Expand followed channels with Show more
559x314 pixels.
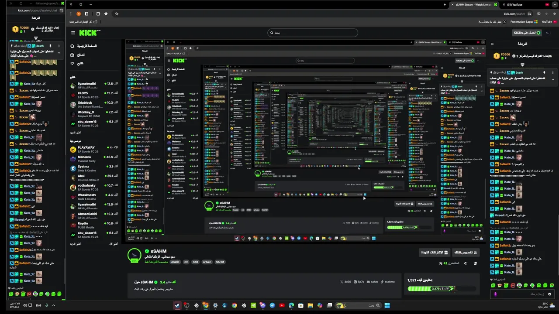click(76, 132)
